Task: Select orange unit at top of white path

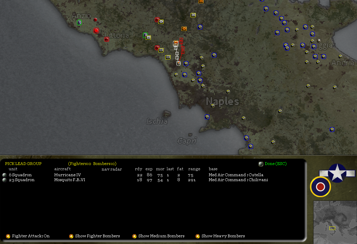Action: [x=176, y=43]
